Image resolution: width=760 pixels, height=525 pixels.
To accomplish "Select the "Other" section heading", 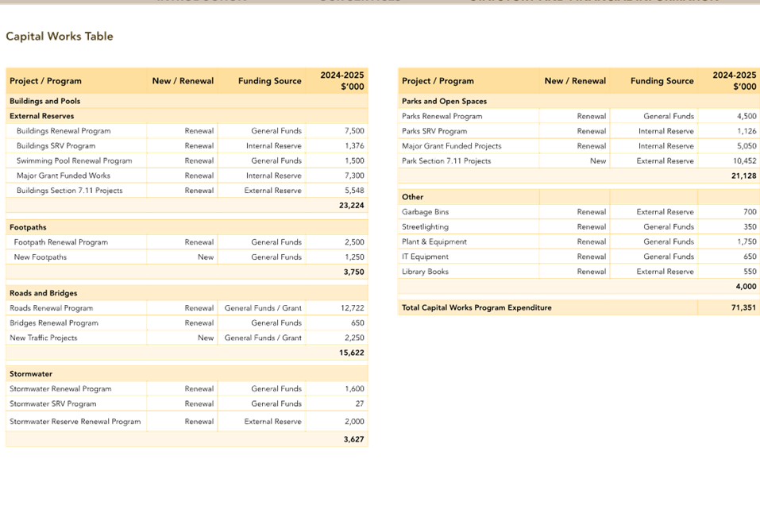I will 412,197.
